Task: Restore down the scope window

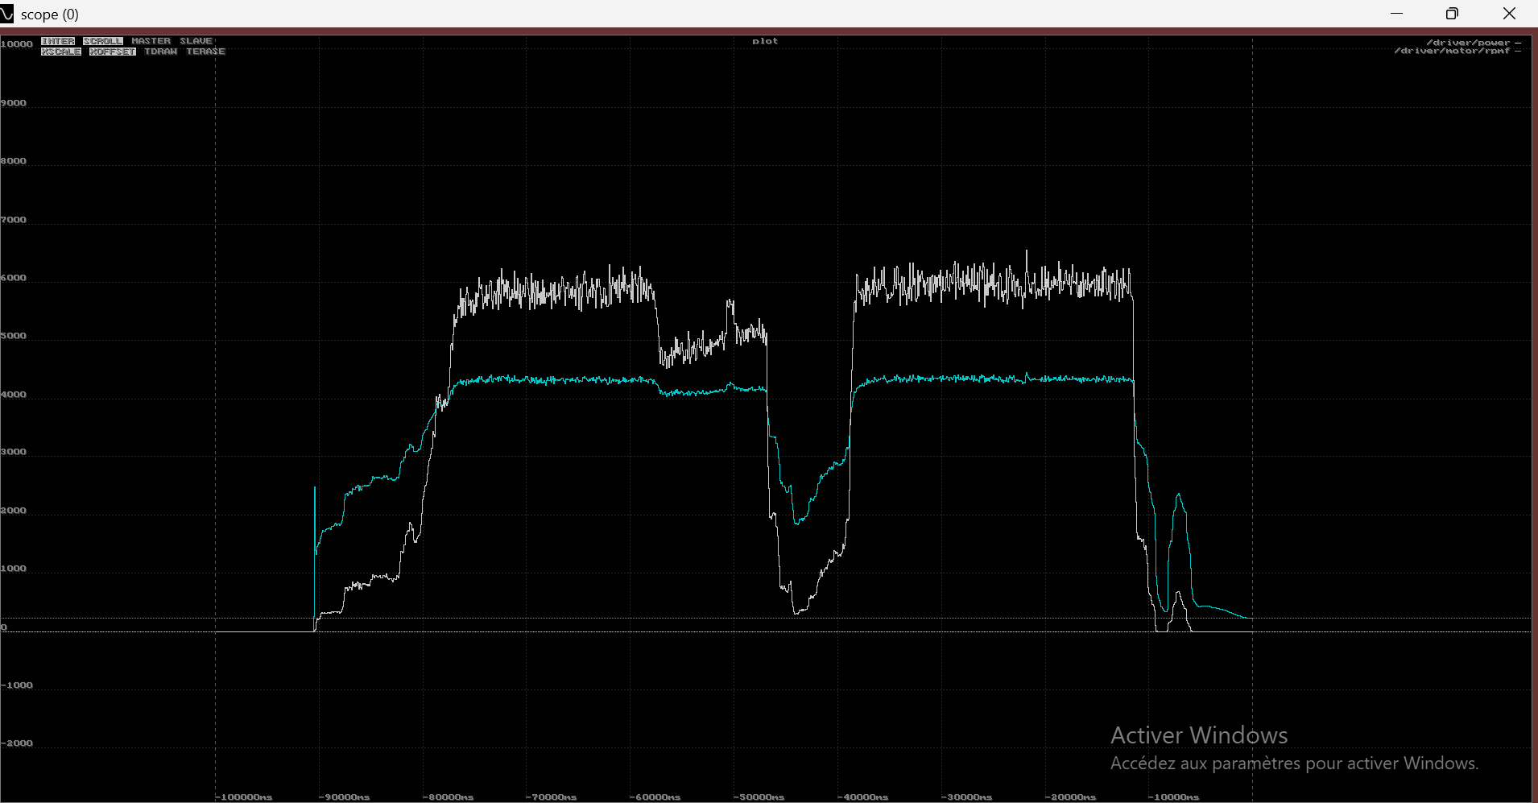Action: coord(1452,14)
